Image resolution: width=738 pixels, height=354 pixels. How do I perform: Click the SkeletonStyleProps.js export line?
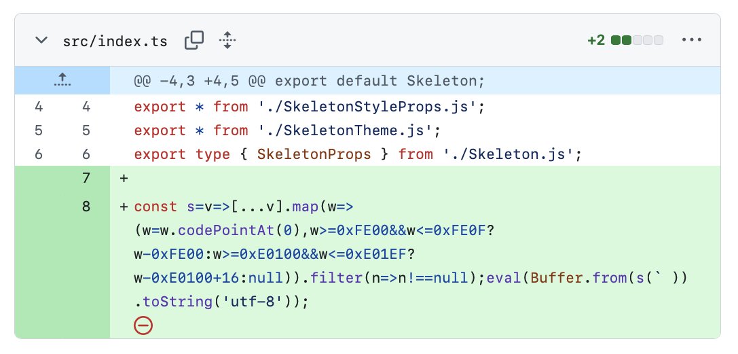(x=309, y=107)
